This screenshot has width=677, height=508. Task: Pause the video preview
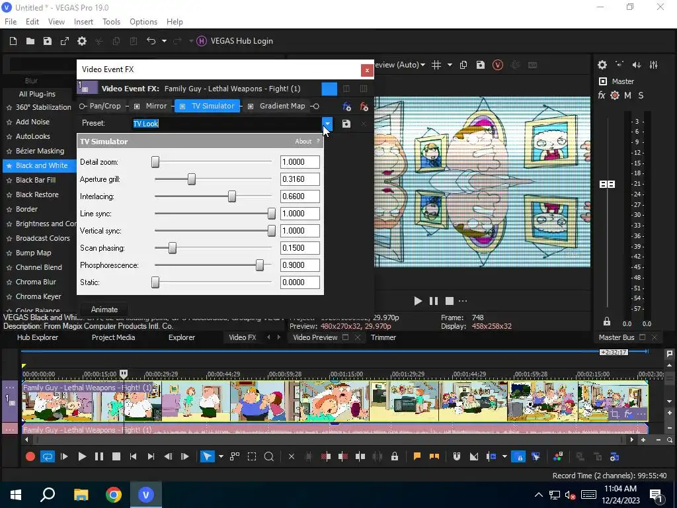pyautogui.click(x=434, y=301)
